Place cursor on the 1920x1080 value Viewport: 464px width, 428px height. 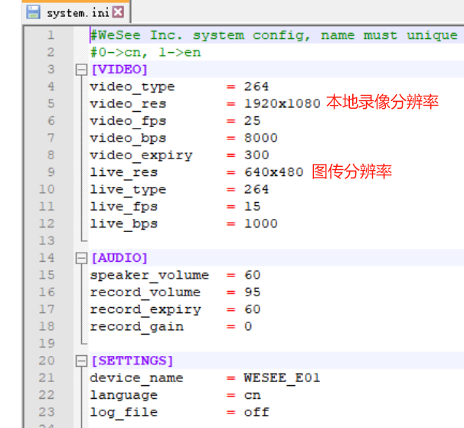(x=282, y=103)
